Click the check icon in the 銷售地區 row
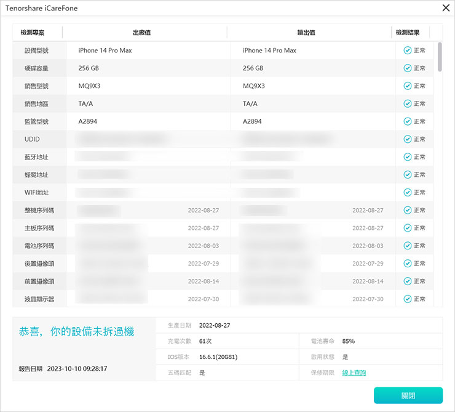The image size is (455, 412). [x=408, y=103]
